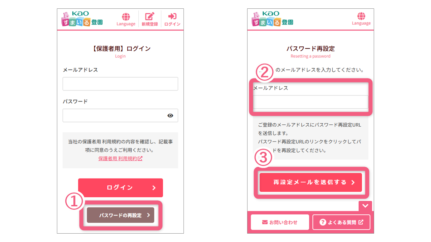Screen dimensions: 431x242
Task: Open the 保護者用 利用規約 link
Action: click(120, 159)
